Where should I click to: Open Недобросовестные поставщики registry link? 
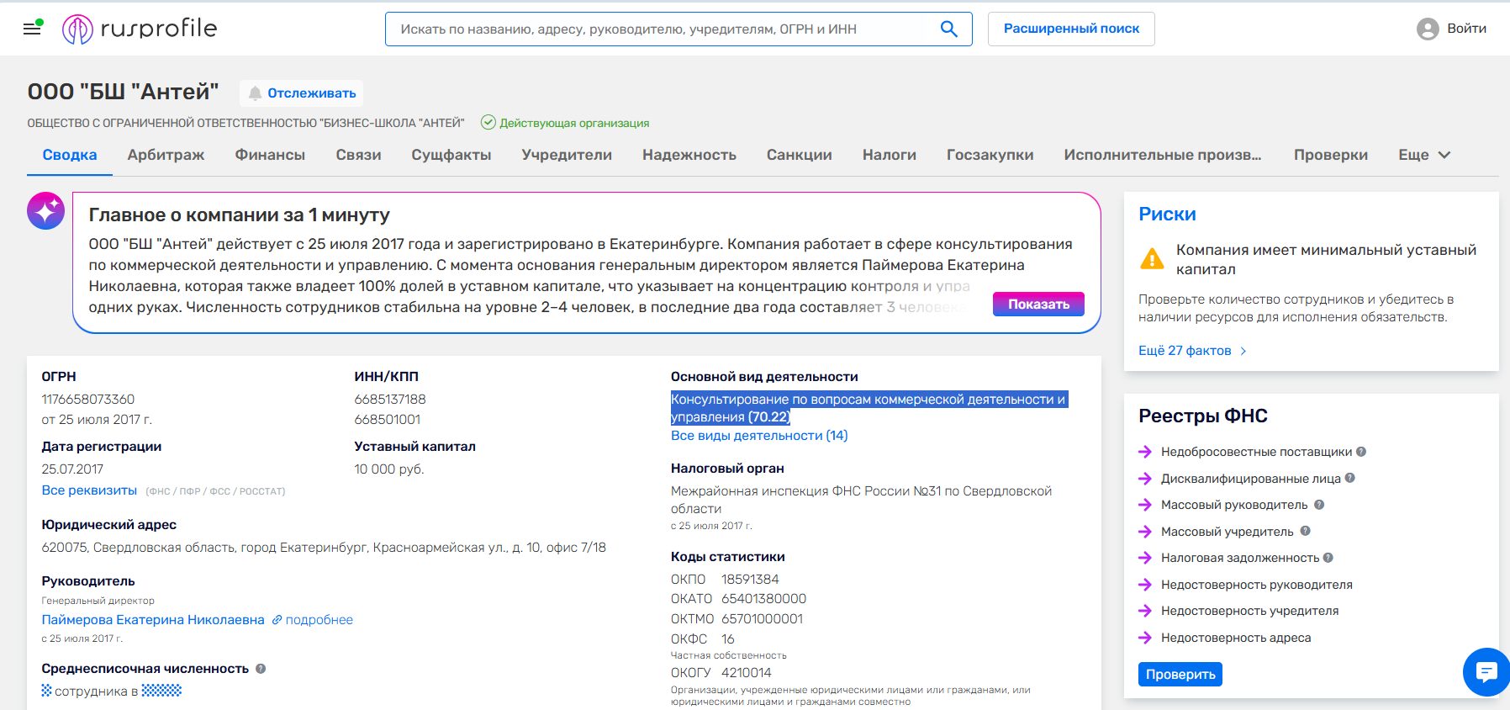pyautogui.click(x=1256, y=452)
